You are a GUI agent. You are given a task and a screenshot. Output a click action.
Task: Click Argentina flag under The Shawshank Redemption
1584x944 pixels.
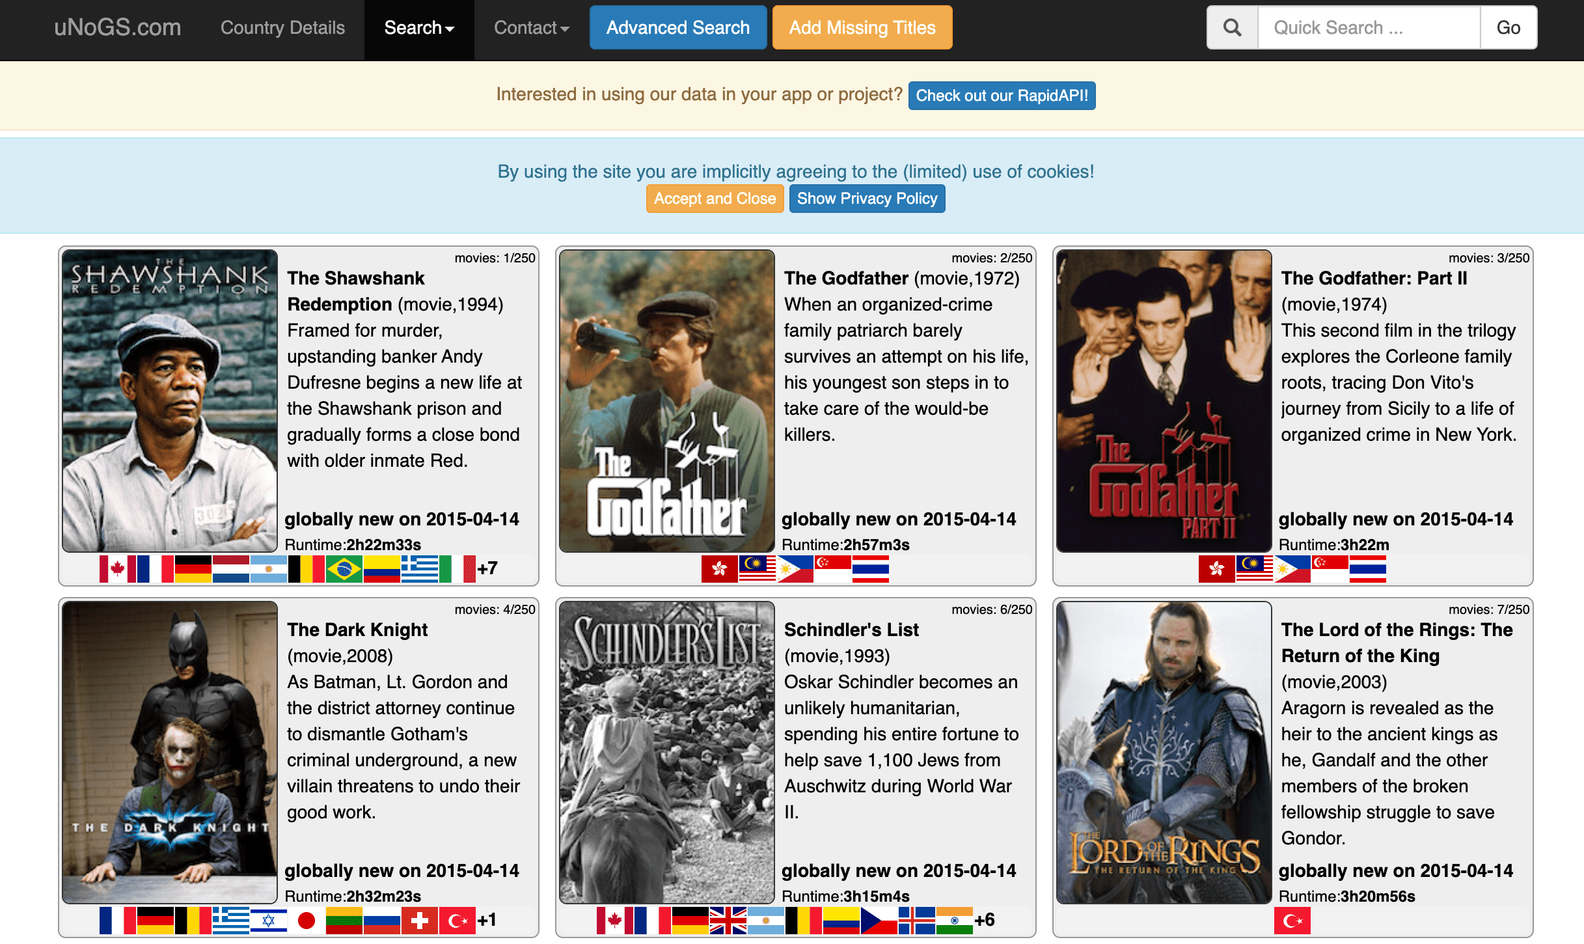(269, 569)
